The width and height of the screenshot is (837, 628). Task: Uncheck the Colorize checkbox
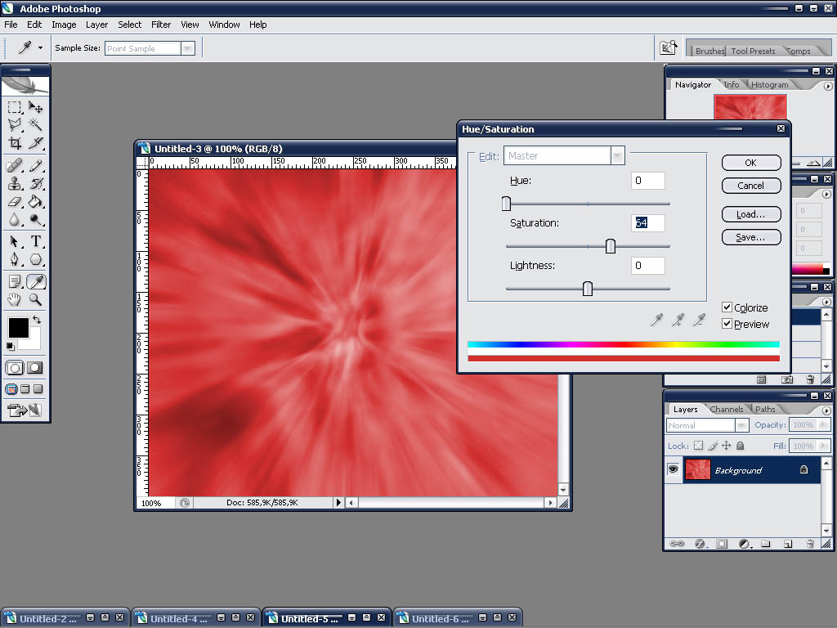point(727,307)
